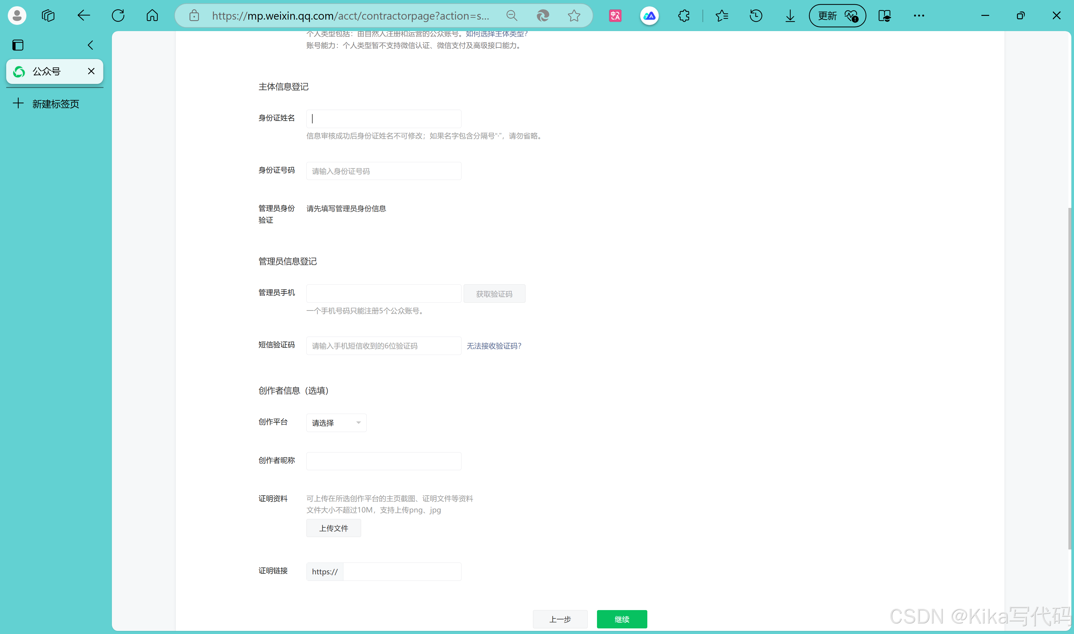Open browser history icon

click(x=756, y=16)
